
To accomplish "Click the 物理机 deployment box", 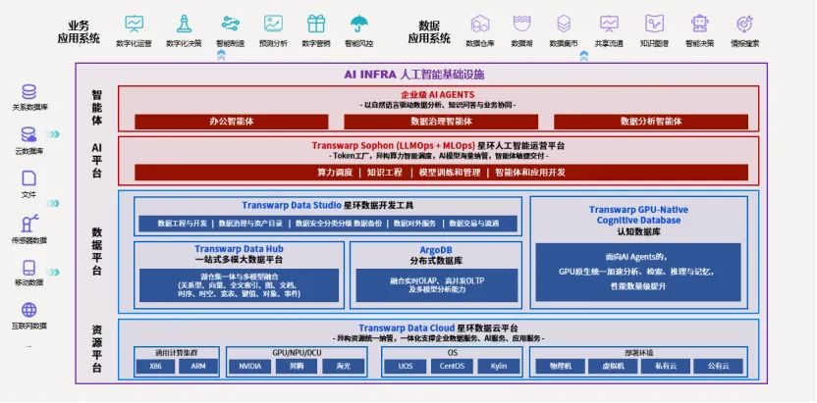I will point(560,366).
